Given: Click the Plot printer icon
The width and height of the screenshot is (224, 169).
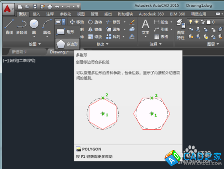Looking at the screenshot, I should tap(50, 7).
